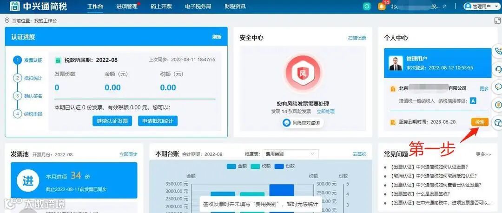The width and height of the screenshot is (502, 213).
Task: Click the yellow coin icon on sidebar
Action: tap(498, 105)
